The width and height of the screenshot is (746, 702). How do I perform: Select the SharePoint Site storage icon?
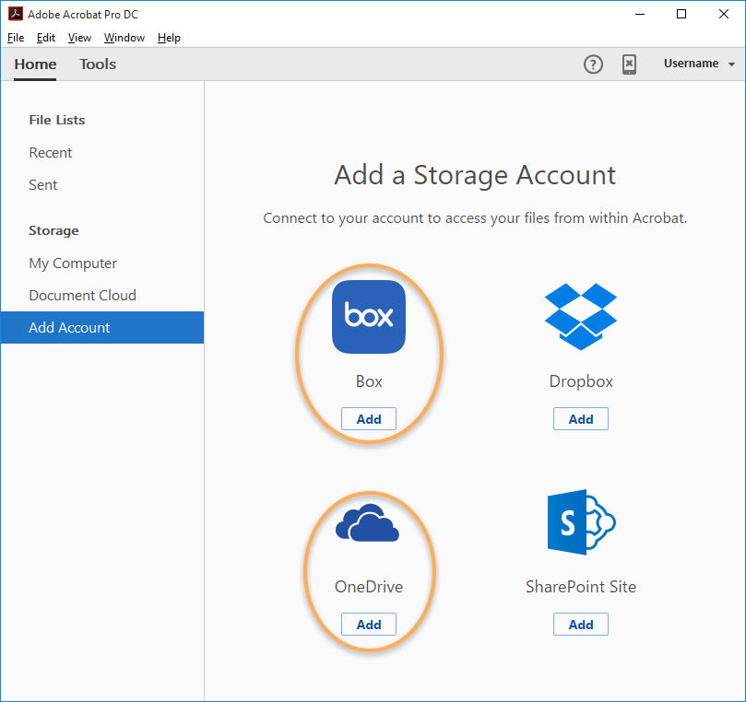580,522
